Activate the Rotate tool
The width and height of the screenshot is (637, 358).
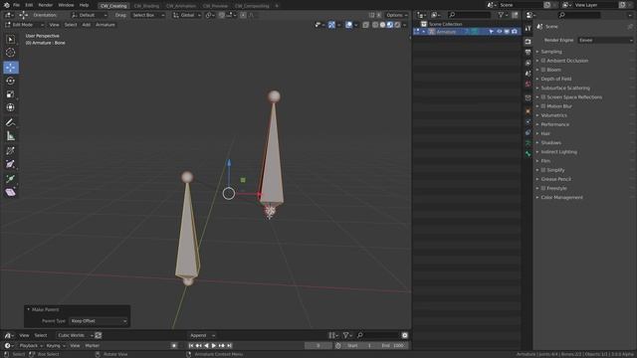(11, 81)
